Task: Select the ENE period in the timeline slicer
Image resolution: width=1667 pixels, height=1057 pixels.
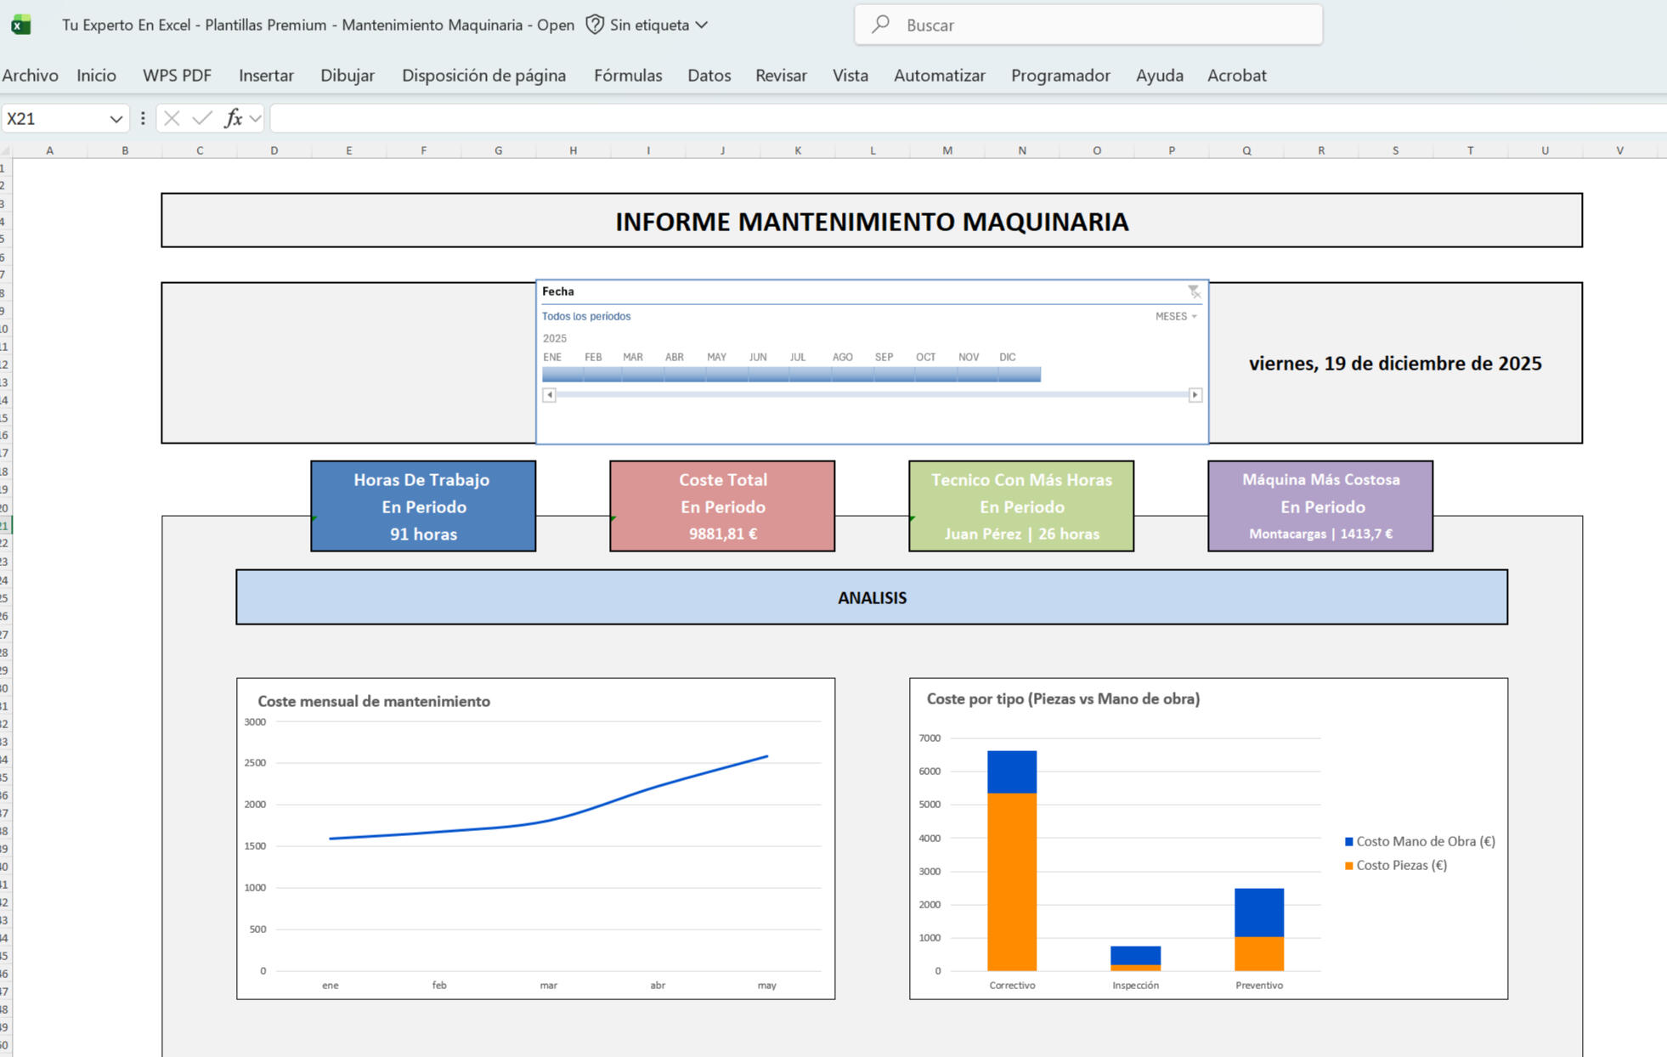Action: click(x=552, y=372)
